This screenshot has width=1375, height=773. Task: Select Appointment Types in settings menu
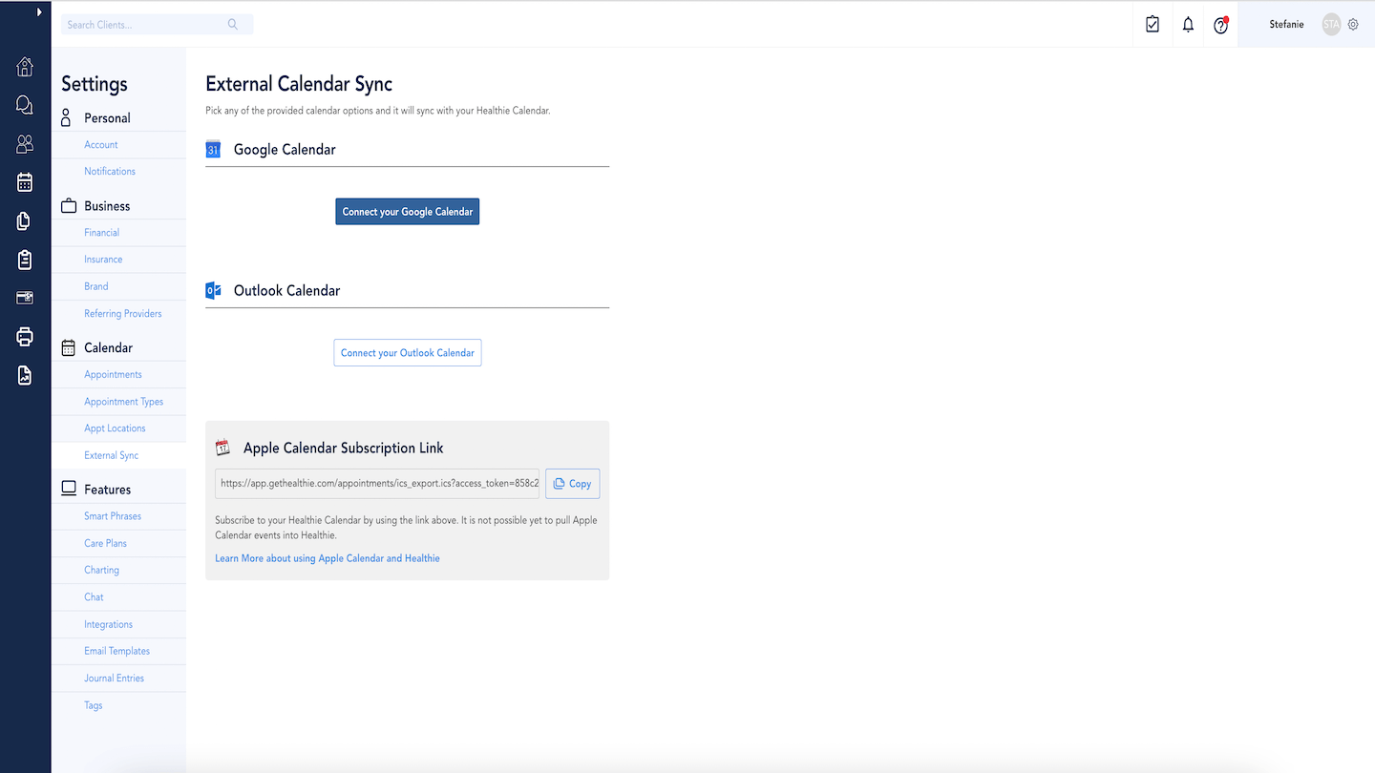tap(123, 402)
